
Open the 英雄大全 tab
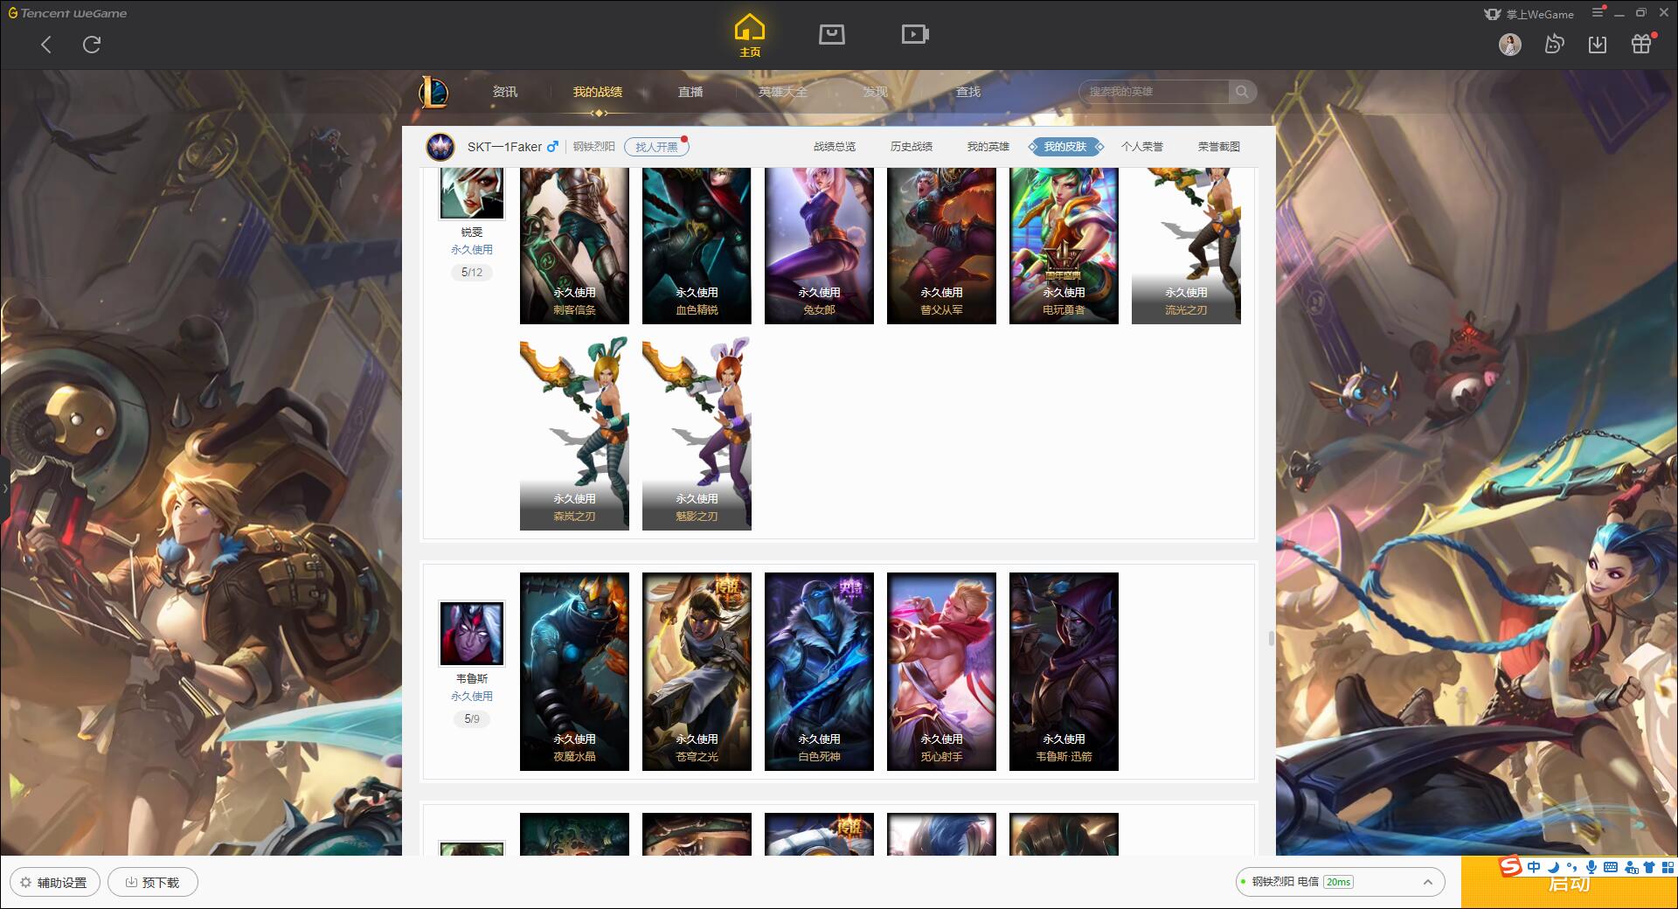point(783,92)
